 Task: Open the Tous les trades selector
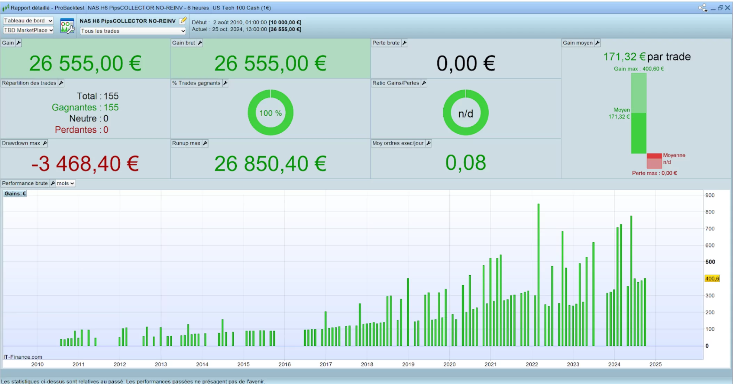point(133,31)
